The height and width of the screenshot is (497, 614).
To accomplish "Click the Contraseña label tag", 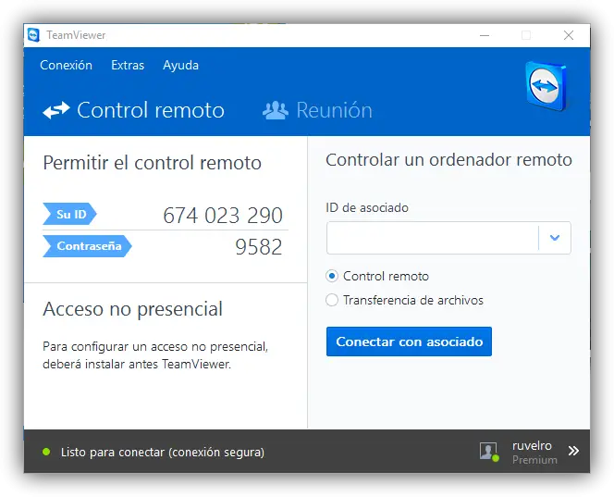I will 87,246.
